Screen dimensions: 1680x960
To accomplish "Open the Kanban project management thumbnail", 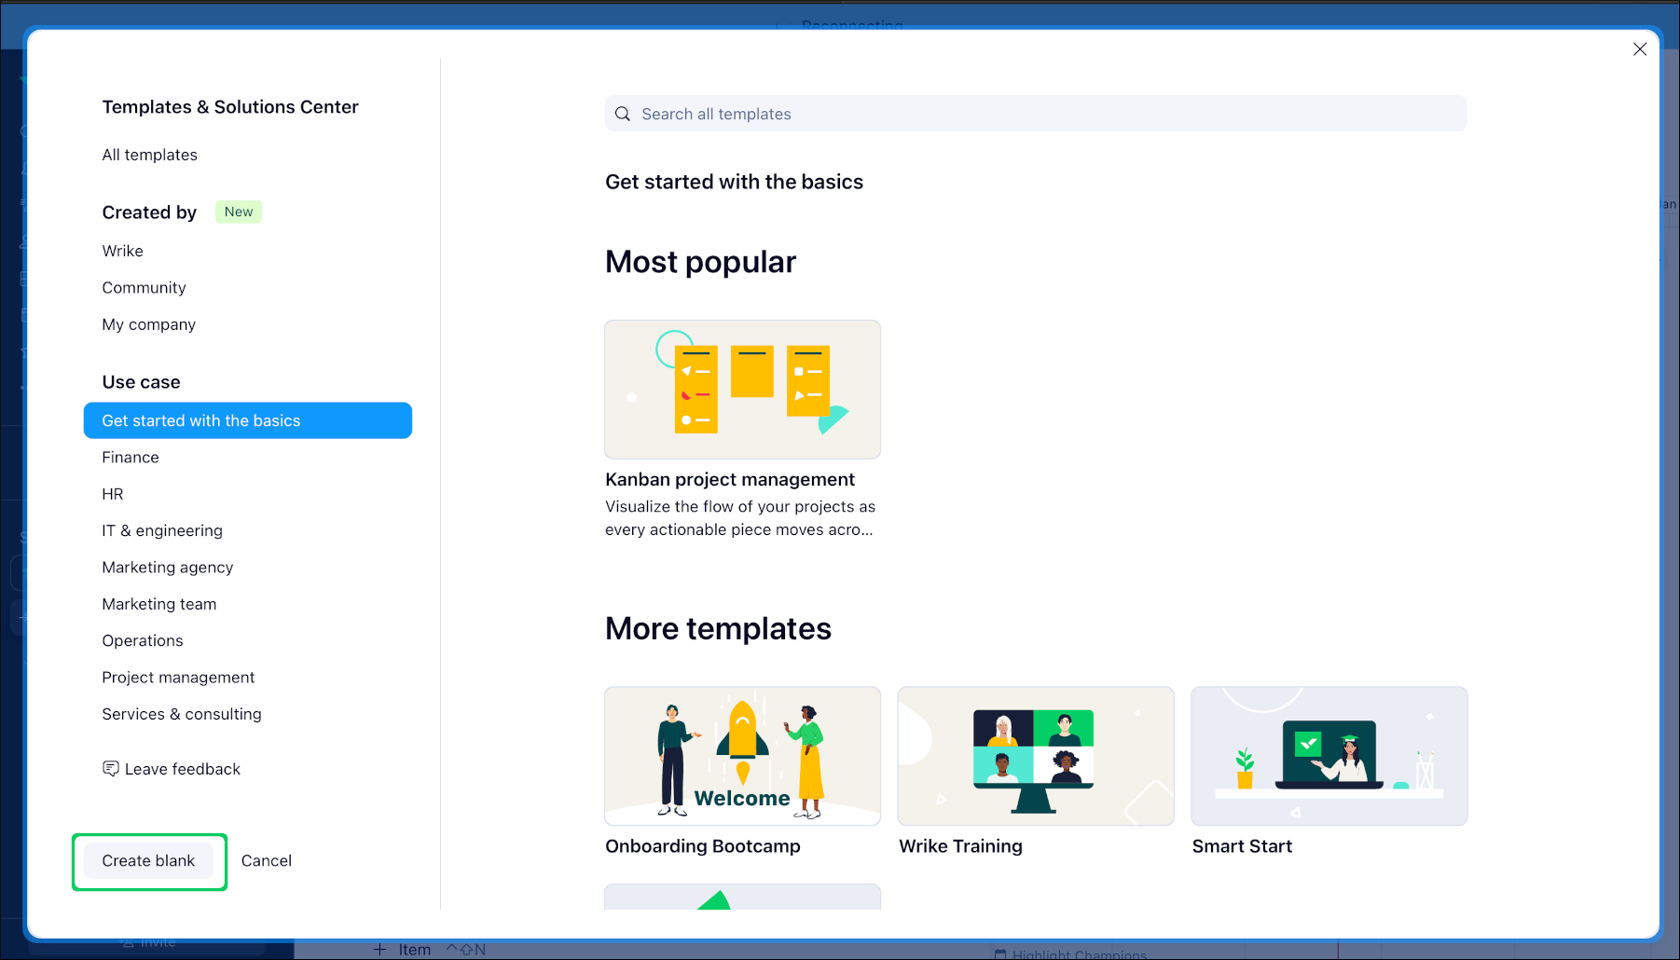I will 742,390.
